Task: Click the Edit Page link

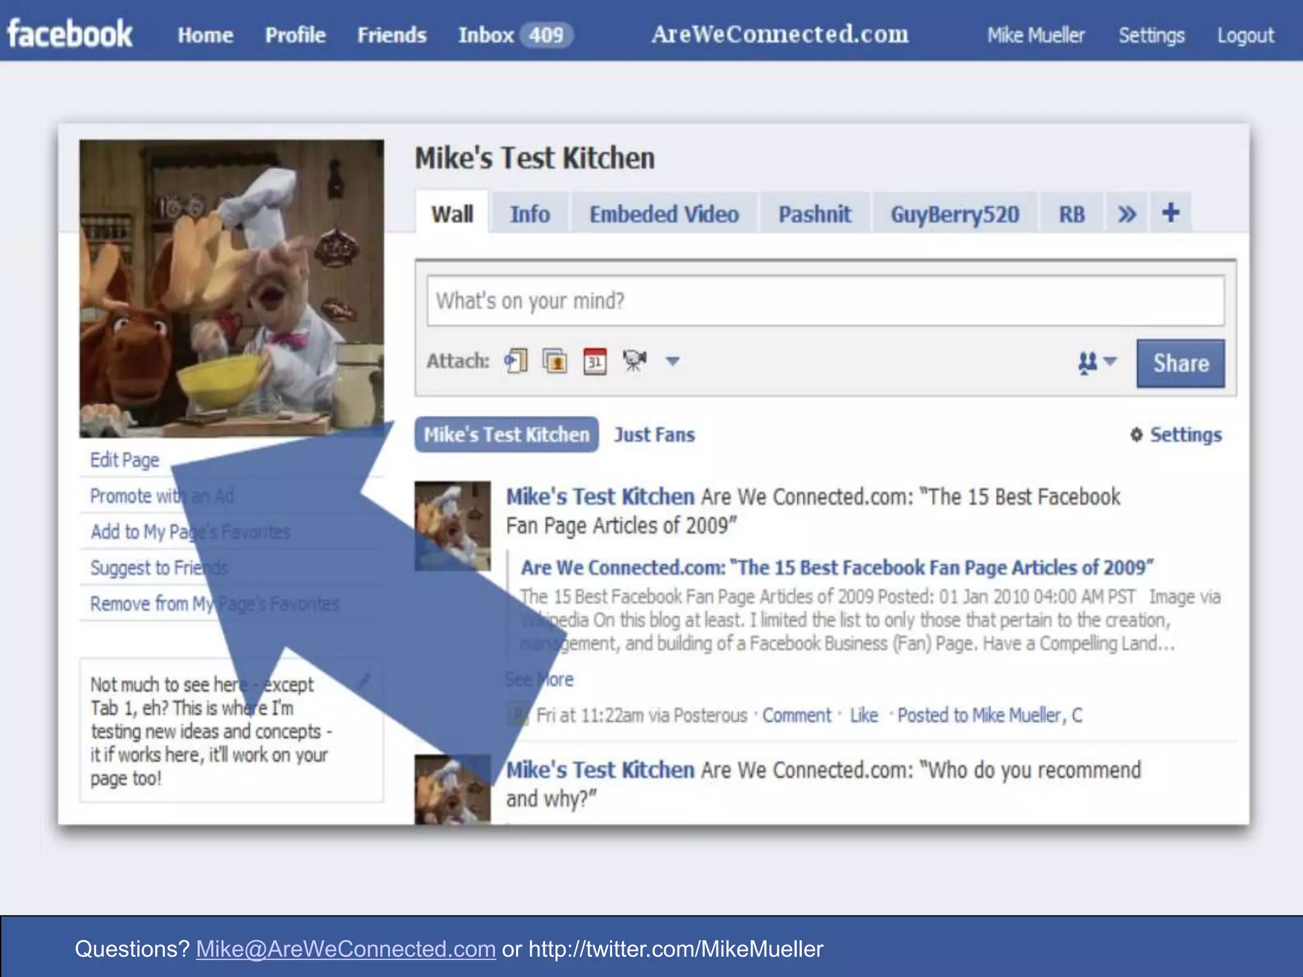Action: click(125, 460)
